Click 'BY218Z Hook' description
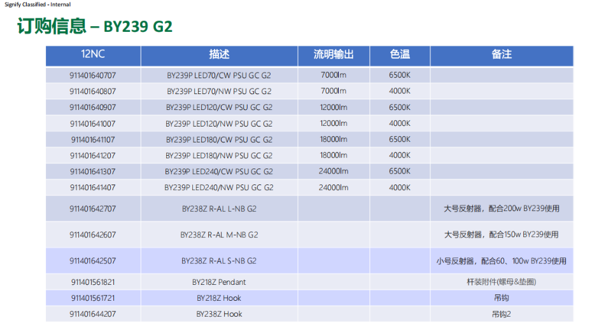This screenshot has height=330, width=592. [x=219, y=298]
